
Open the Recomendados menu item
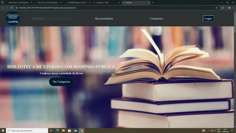pos(104,18)
